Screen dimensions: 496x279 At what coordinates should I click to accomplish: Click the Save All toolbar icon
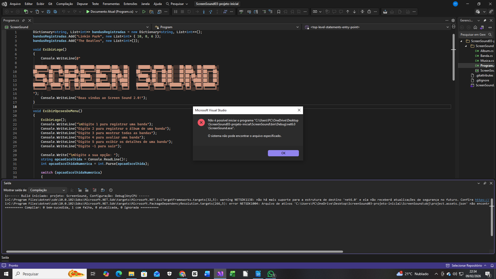click(x=55, y=12)
